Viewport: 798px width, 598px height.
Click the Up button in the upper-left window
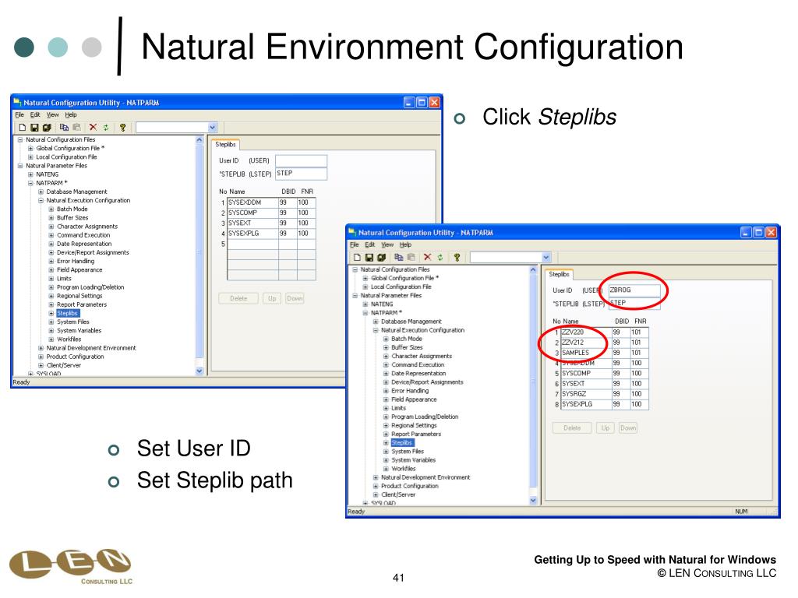click(x=272, y=298)
